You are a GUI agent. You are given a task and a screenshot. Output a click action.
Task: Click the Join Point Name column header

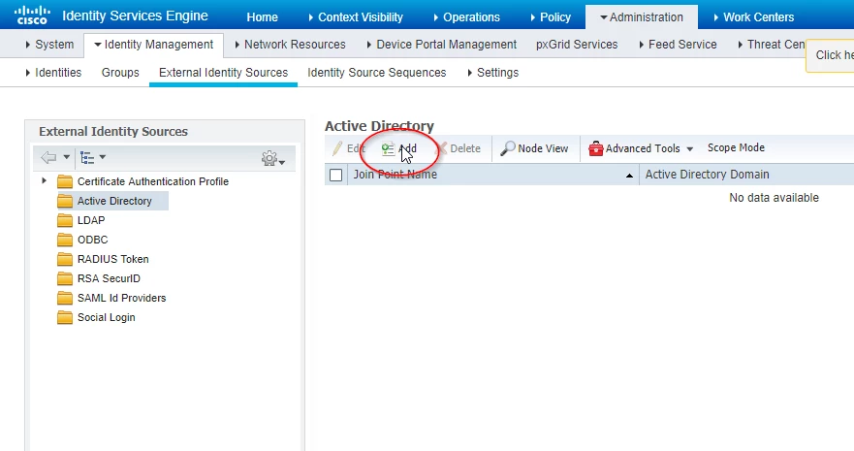395,175
